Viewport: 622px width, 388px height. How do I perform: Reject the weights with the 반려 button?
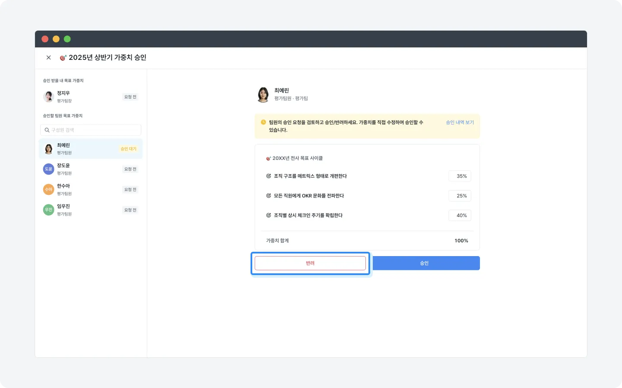pos(310,263)
